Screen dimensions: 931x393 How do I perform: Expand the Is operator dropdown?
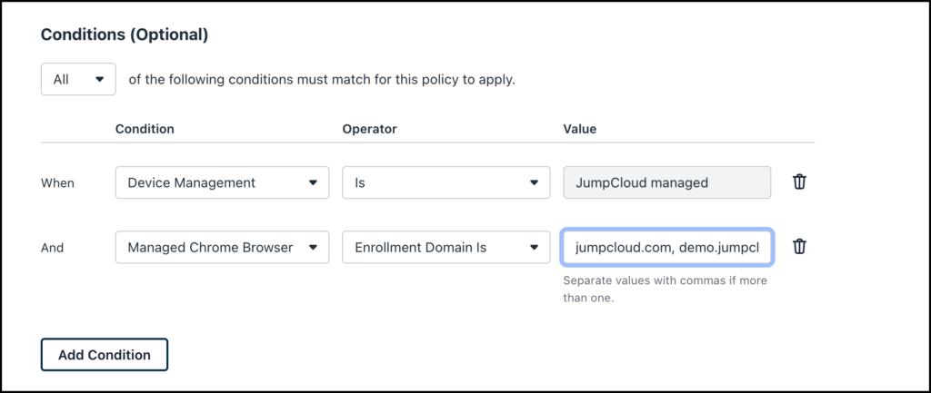pyautogui.click(x=445, y=182)
